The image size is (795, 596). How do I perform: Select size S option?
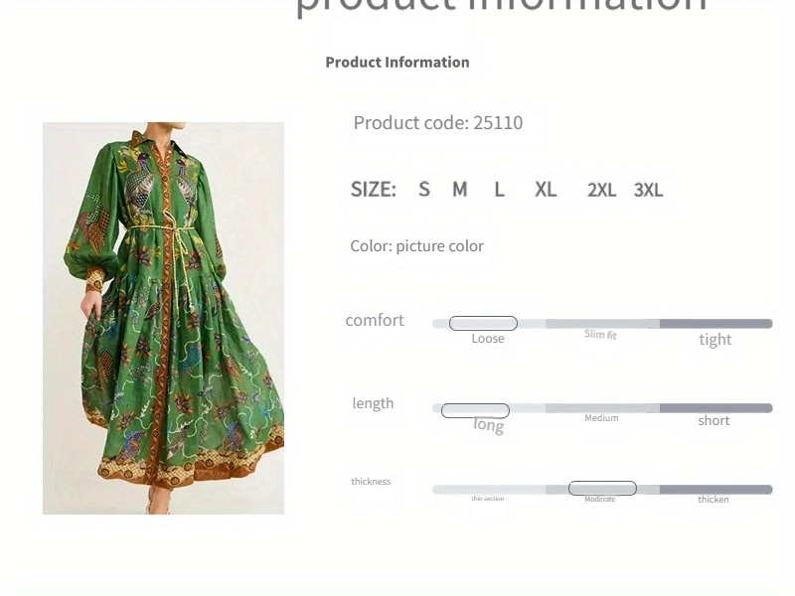tap(424, 190)
